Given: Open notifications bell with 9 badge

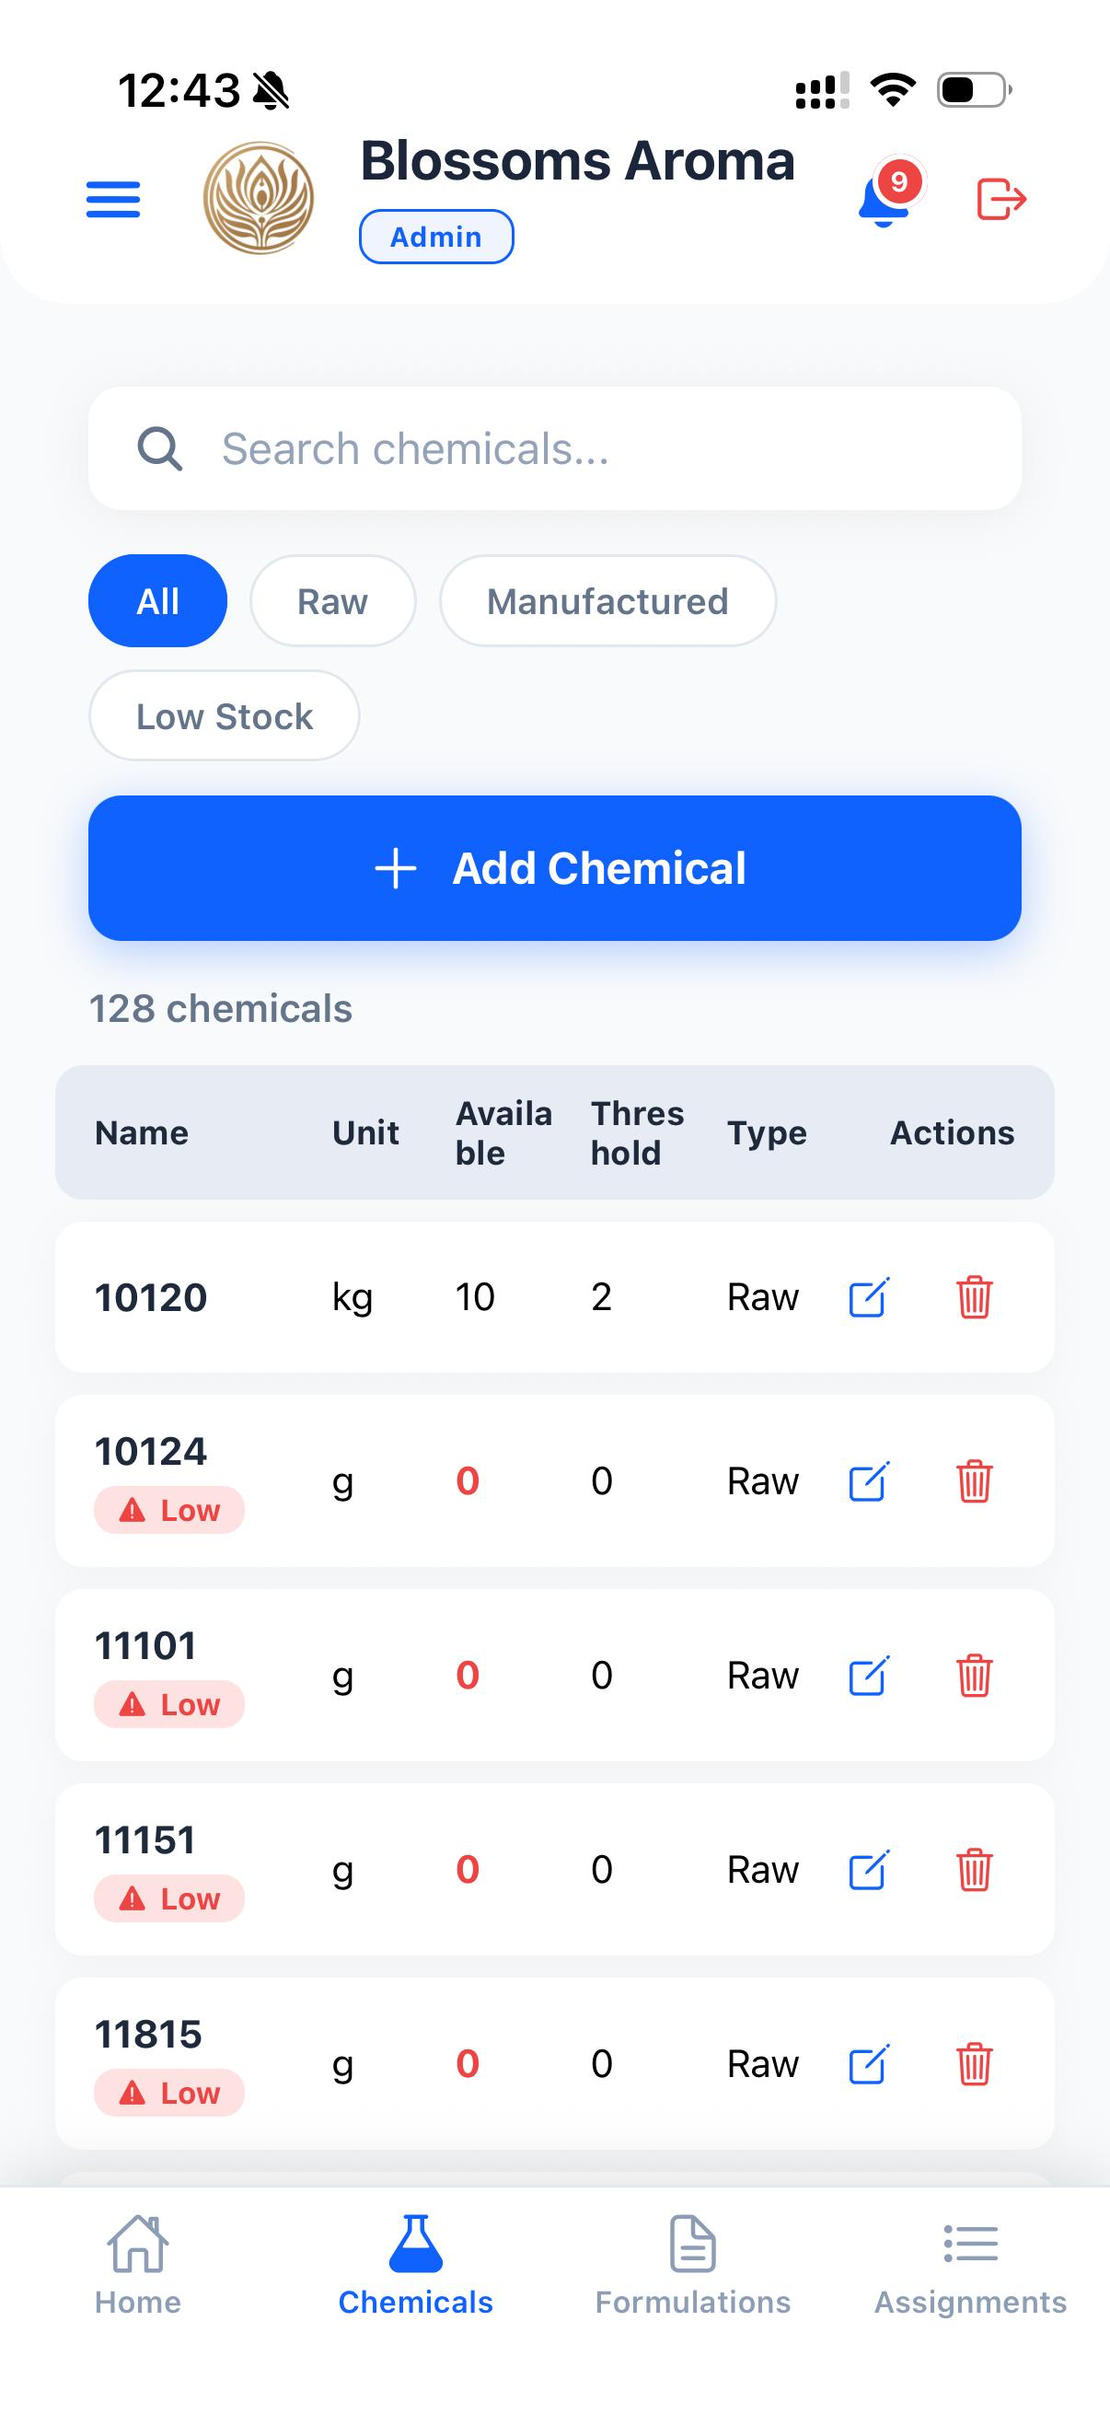Looking at the screenshot, I should (887, 196).
